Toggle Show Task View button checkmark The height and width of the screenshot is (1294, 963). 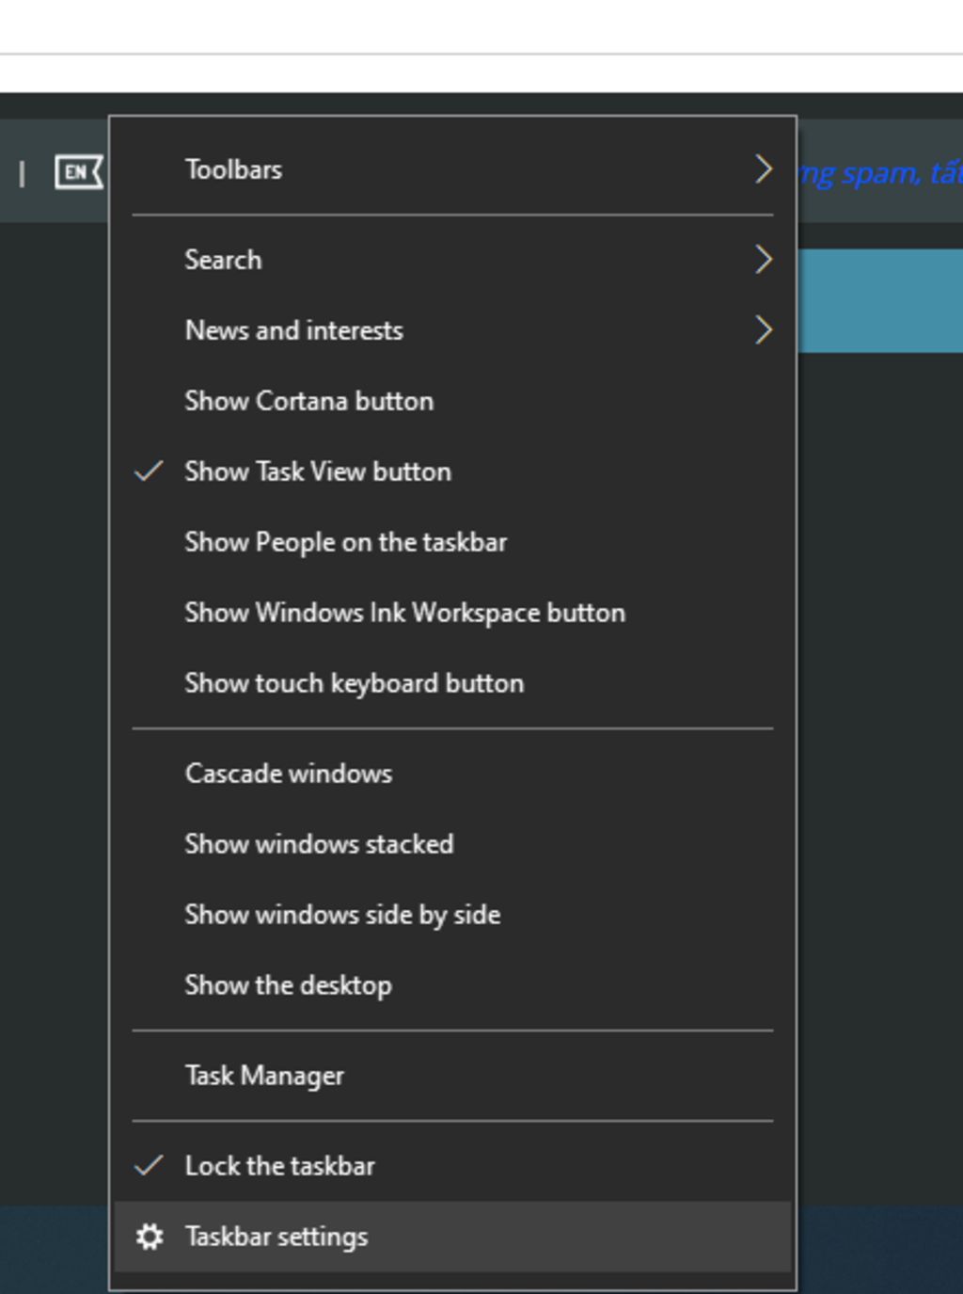149,471
